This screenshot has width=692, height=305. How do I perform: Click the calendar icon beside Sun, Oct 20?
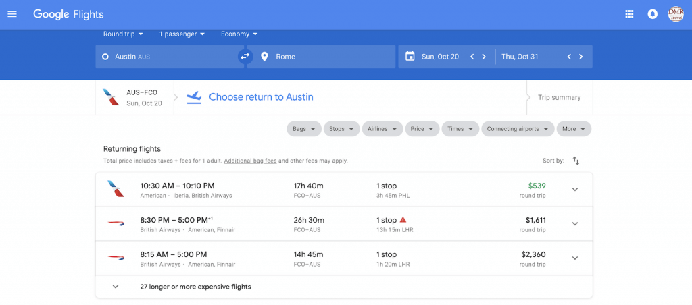[x=410, y=57]
